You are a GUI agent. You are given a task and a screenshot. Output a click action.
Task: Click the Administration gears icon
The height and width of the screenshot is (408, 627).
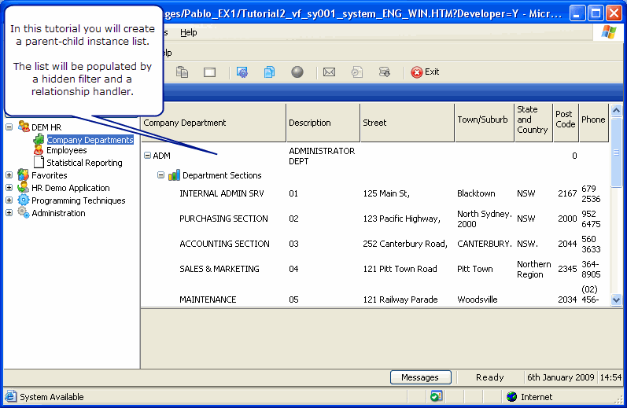click(24, 212)
